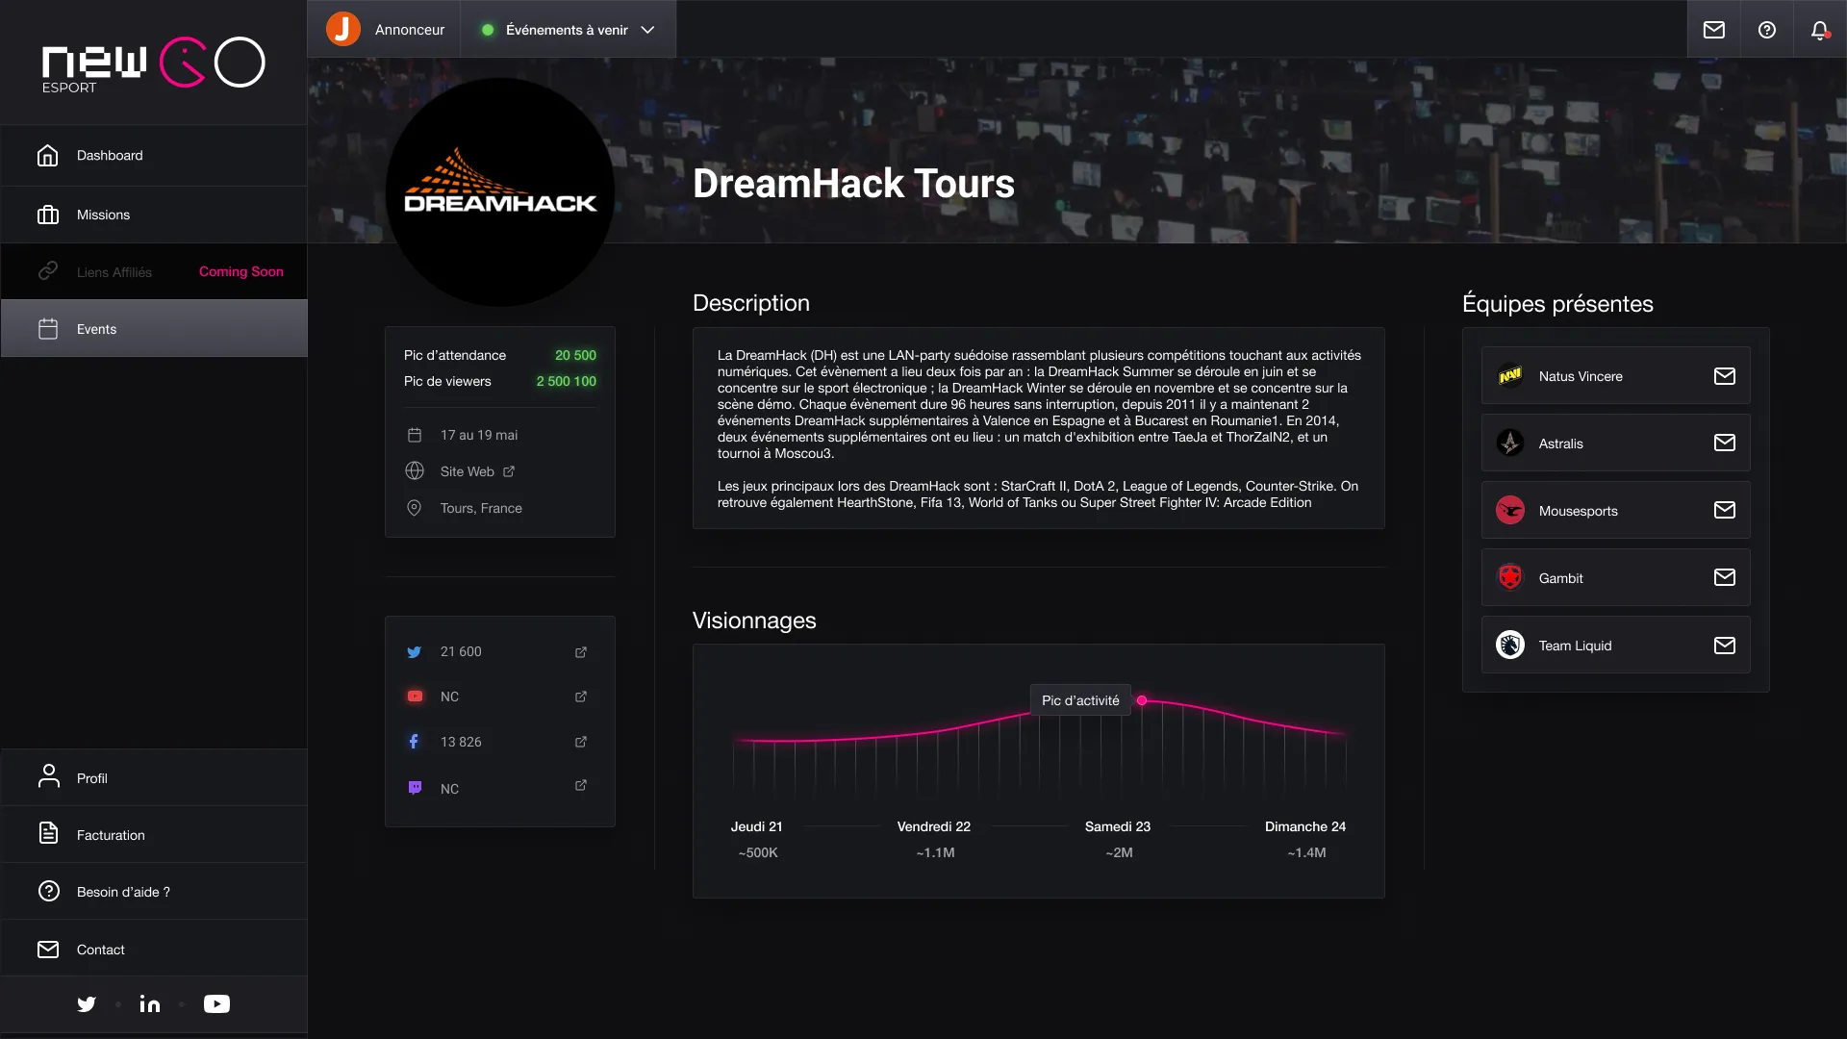Send a message to Natus Vincere
Screen dimensions: 1847x1039
1725,376
